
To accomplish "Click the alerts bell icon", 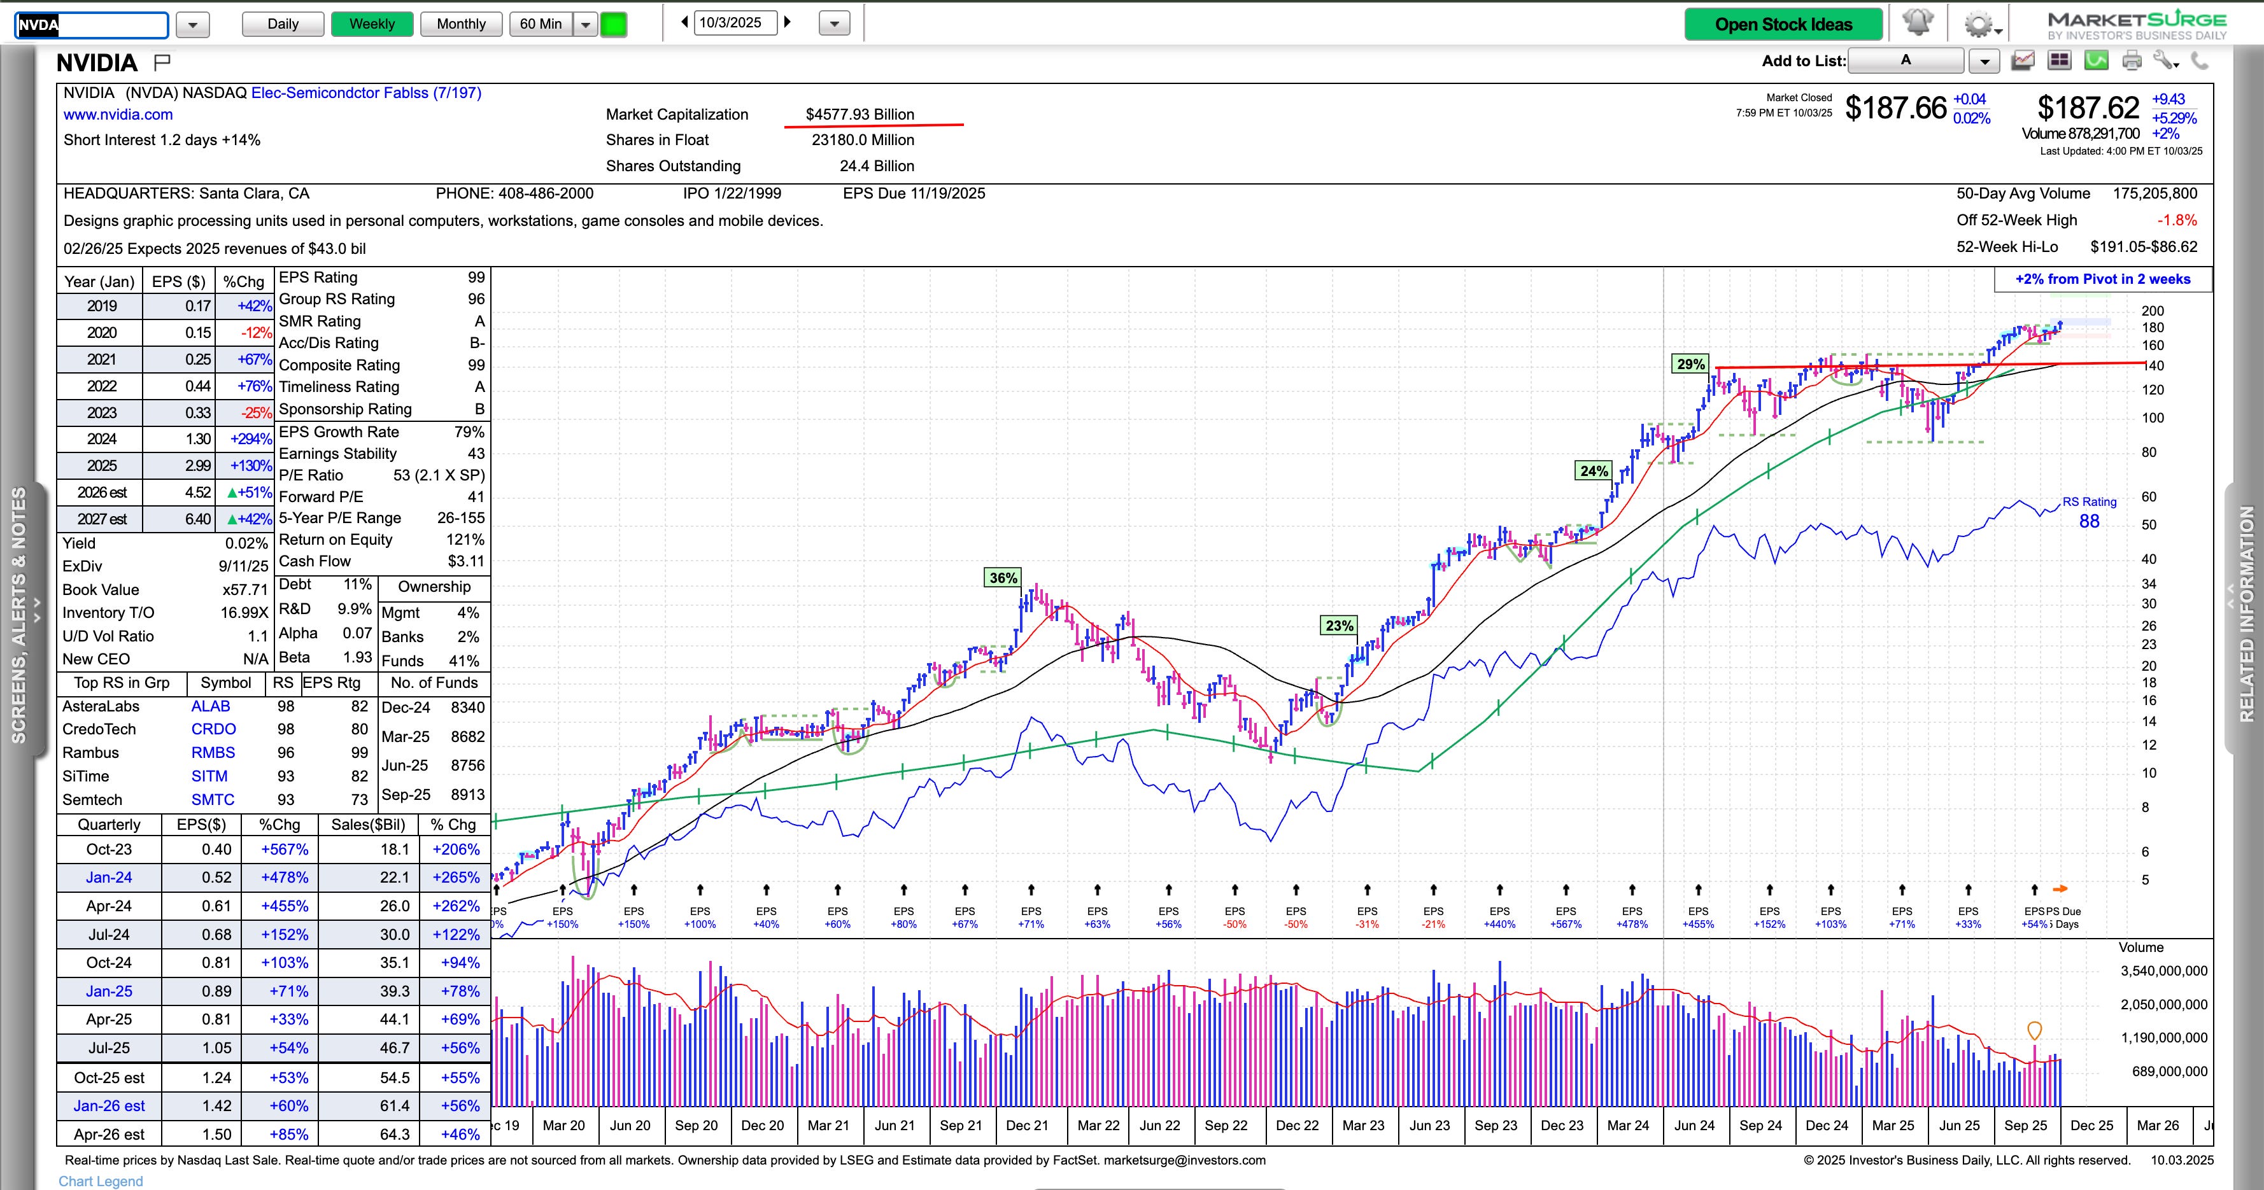I will [1917, 23].
